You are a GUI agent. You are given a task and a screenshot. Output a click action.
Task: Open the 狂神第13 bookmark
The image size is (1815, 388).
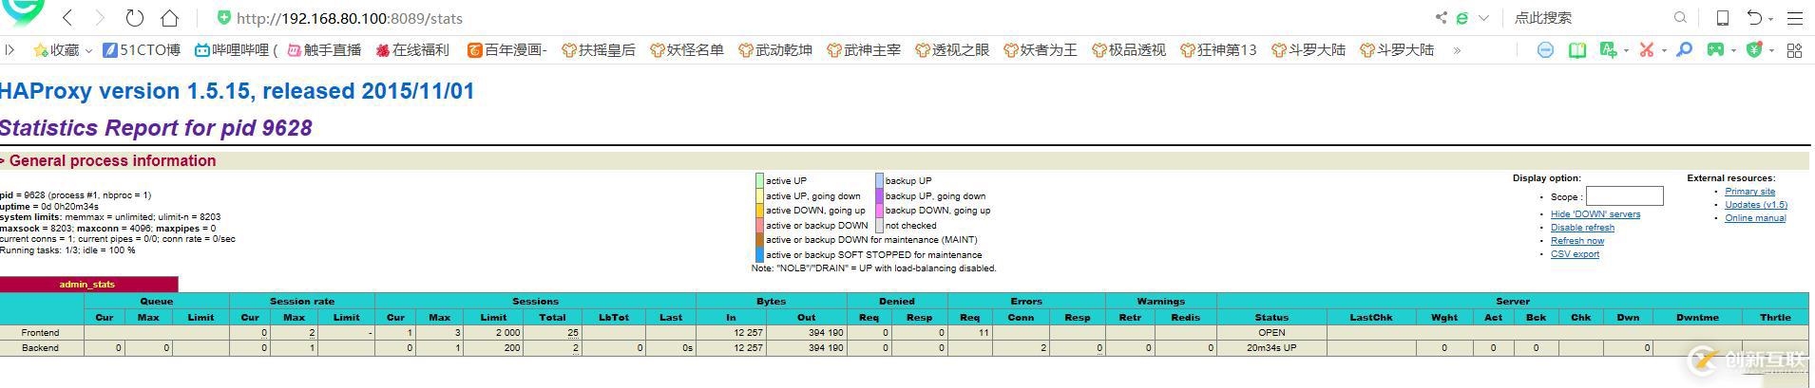point(1217,49)
